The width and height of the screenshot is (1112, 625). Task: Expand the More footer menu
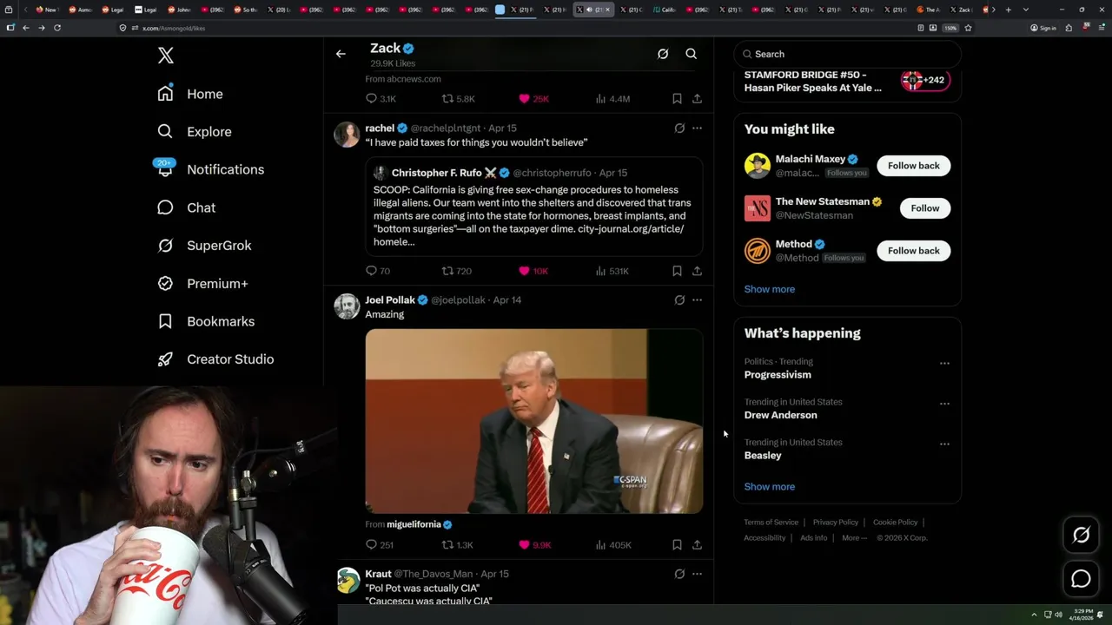pyautogui.click(x=853, y=538)
